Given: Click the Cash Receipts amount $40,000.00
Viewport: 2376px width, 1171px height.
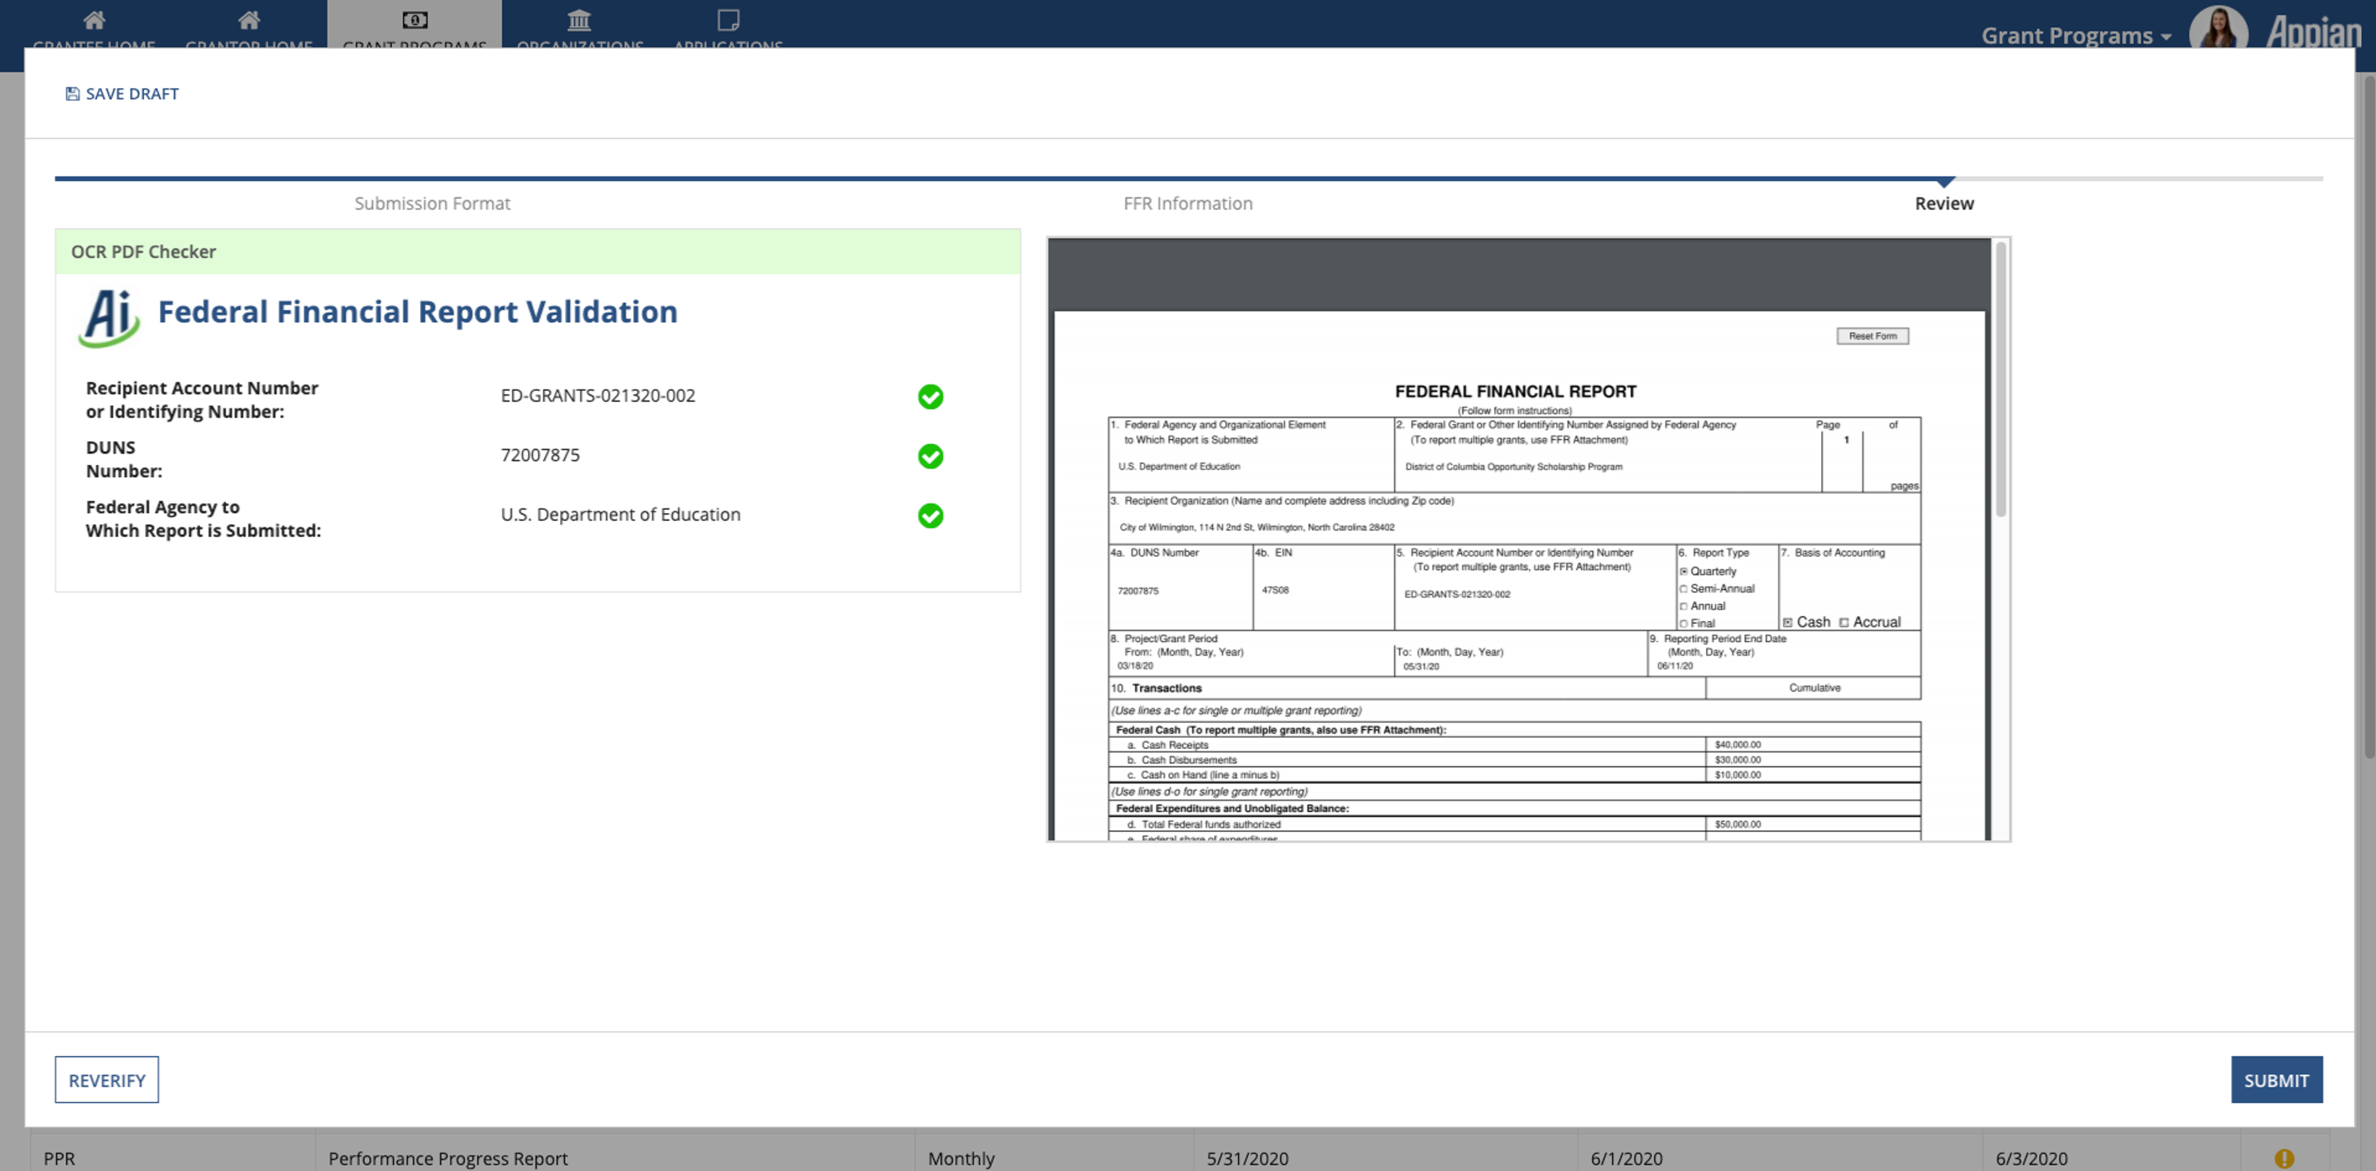Looking at the screenshot, I should pos(1737,745).
